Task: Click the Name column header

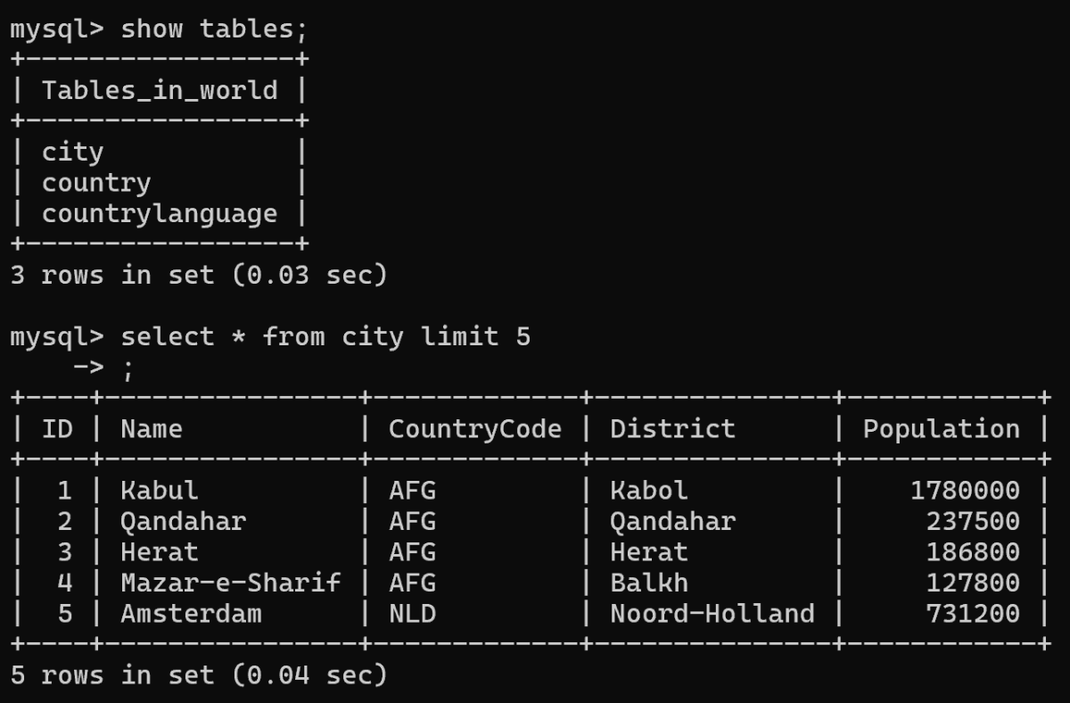Action: (152, 429)
